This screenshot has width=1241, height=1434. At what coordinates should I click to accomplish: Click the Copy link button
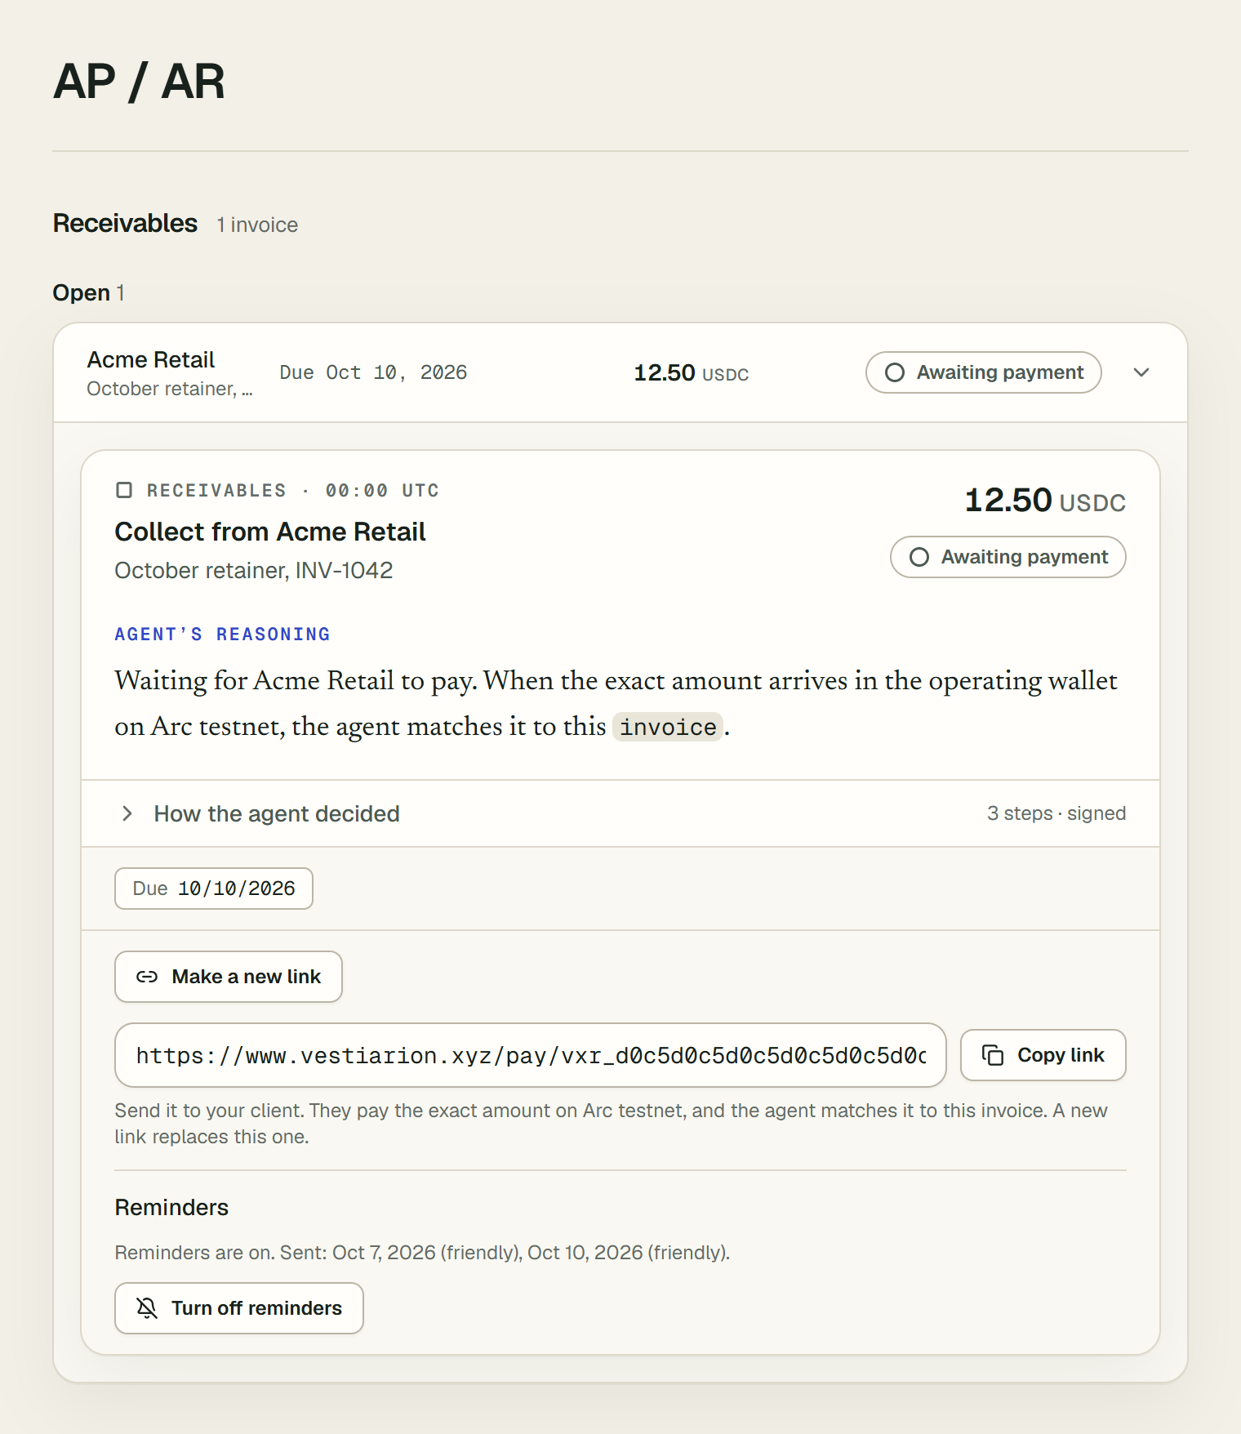1043,1055
